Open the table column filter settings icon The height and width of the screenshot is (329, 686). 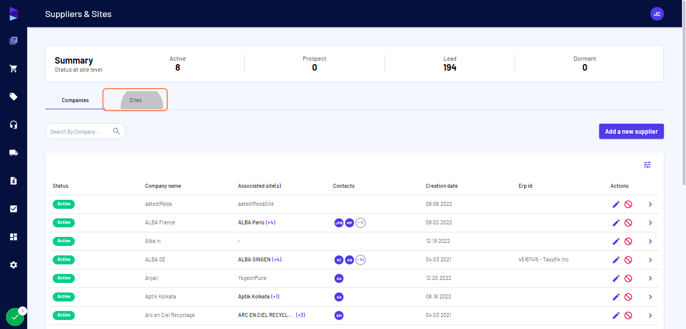(647, 165)
